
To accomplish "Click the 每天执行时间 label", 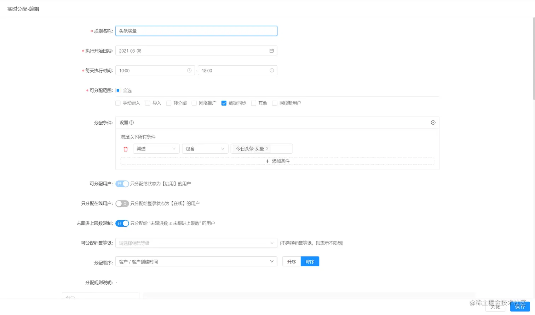I will [x=99, y=71].
